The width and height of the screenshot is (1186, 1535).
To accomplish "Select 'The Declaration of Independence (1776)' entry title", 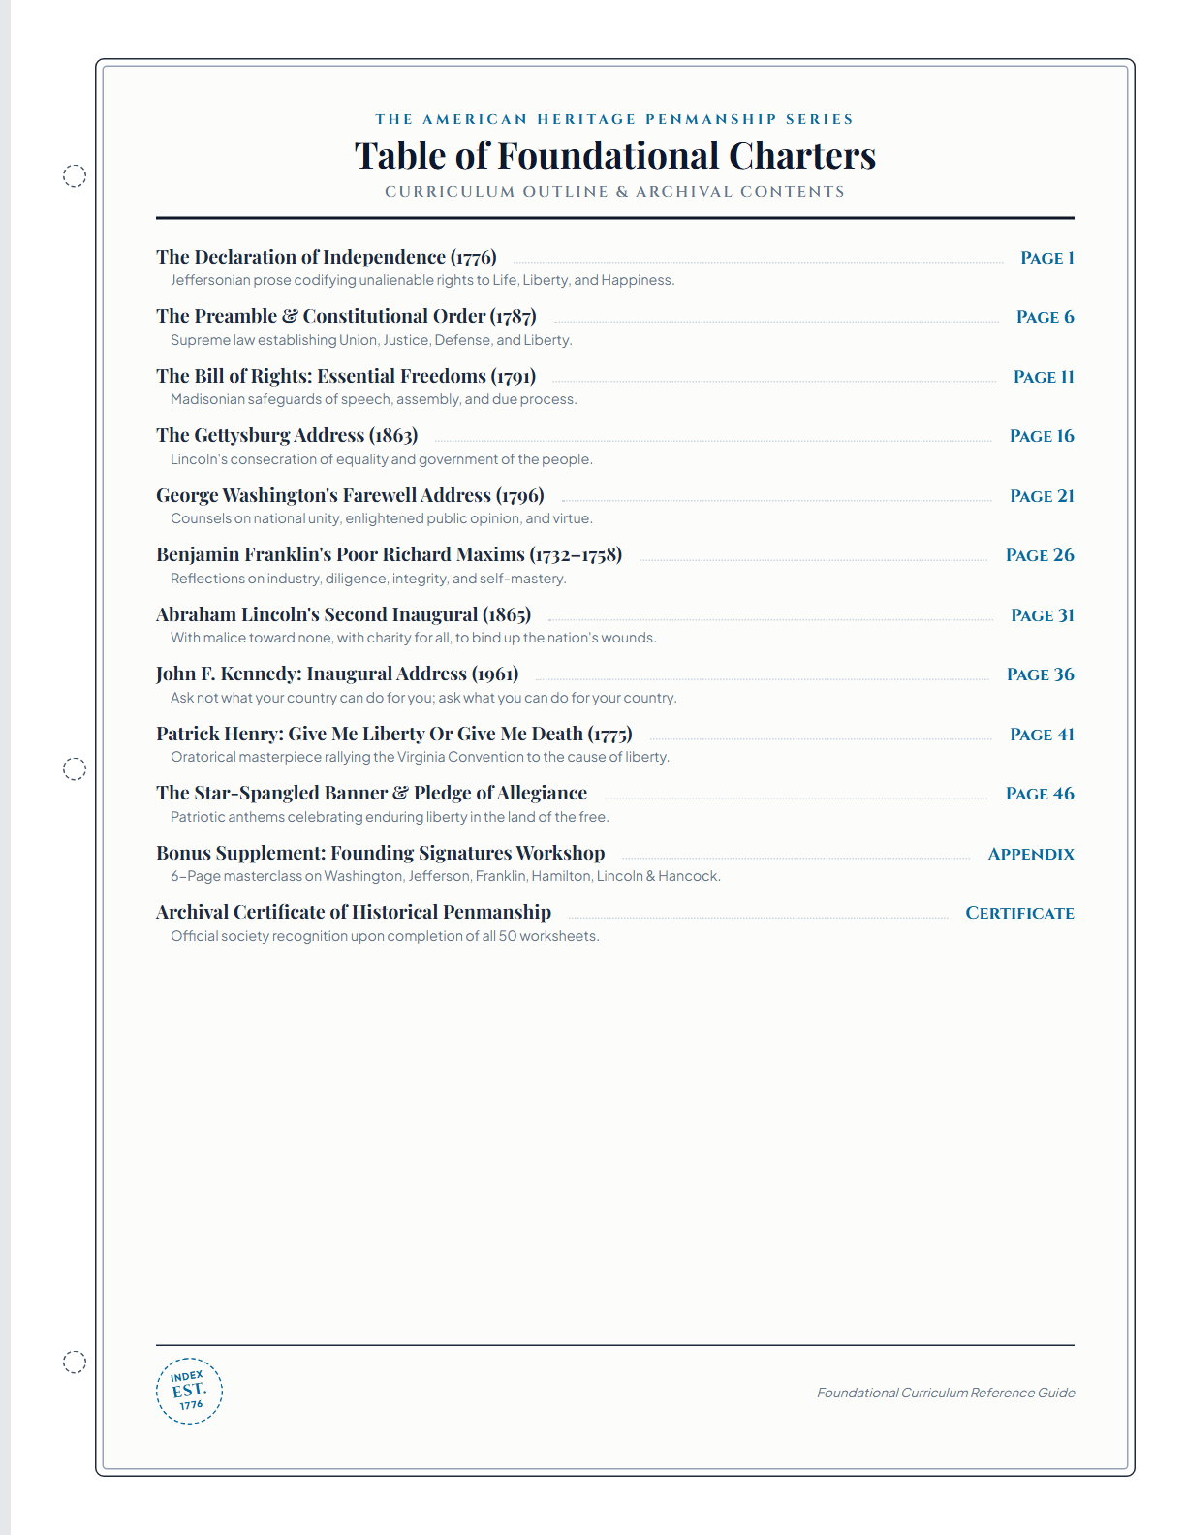I will tap(327, 257).
